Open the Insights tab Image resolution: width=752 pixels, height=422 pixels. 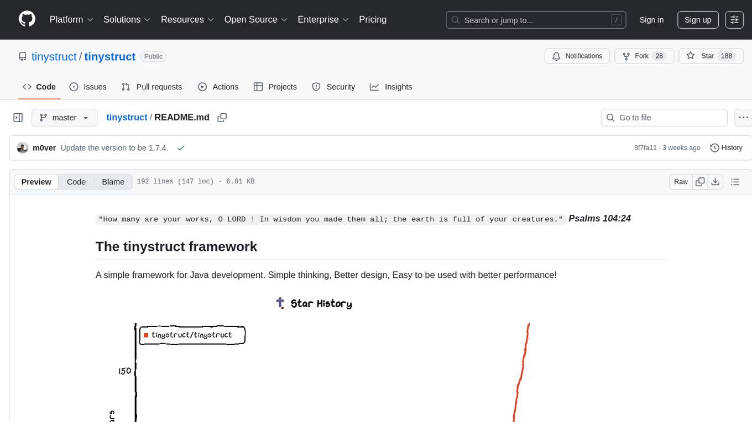(391, 87)
